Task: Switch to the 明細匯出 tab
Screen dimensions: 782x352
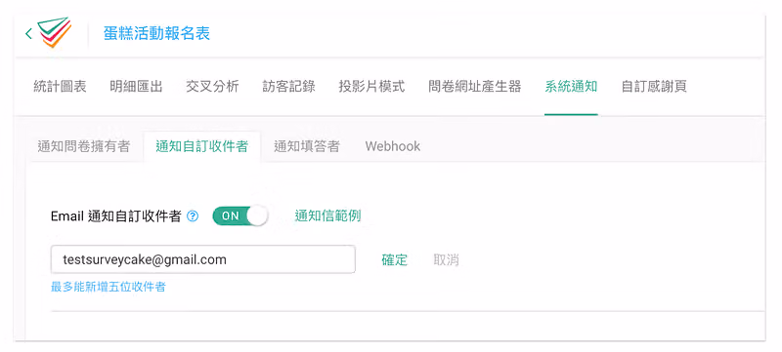Action: point(136,86)
